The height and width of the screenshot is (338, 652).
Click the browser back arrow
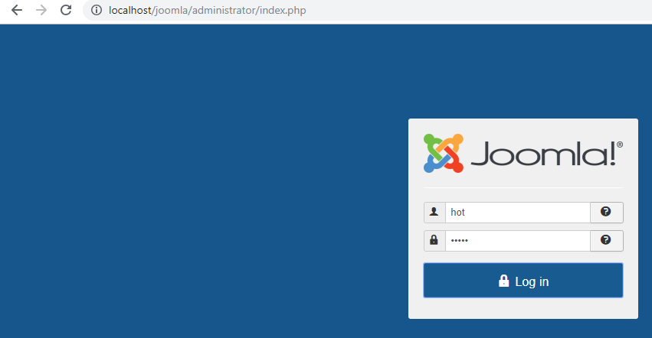[x=17, y=11]
